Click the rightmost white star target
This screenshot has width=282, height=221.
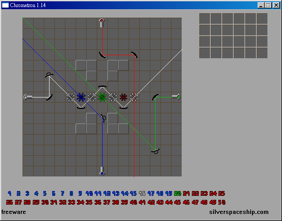click(x=134, y=97)
